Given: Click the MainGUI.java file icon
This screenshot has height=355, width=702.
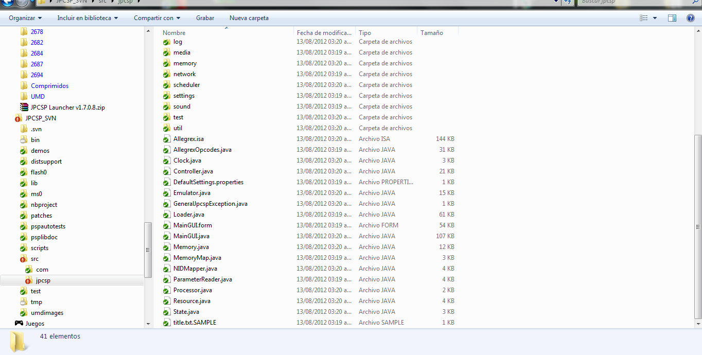Looking at the screenshot, I should tap(167, 236).
